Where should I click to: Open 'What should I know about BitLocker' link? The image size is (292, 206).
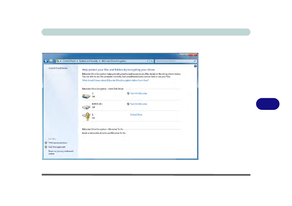click(115, 80)
